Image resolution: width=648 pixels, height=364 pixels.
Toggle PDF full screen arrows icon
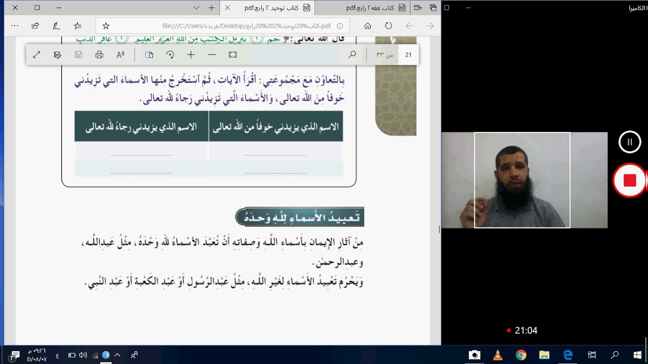(x=36, y=55)
